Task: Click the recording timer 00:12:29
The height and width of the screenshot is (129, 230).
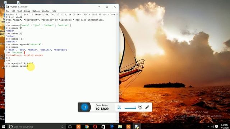Action: (x=102, y=109)
